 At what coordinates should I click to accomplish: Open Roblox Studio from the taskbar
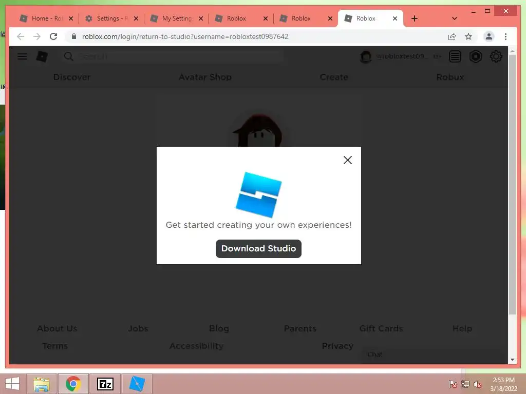pos(137,384)
